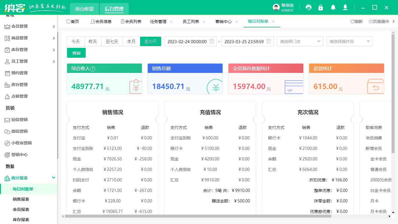Open calendar picker for the start date
Viewport: 398px width, 224px height.
212,41
